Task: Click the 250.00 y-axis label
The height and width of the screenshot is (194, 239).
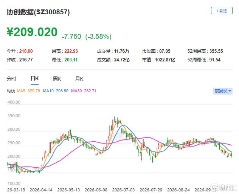Action: (x=14, y=143)
